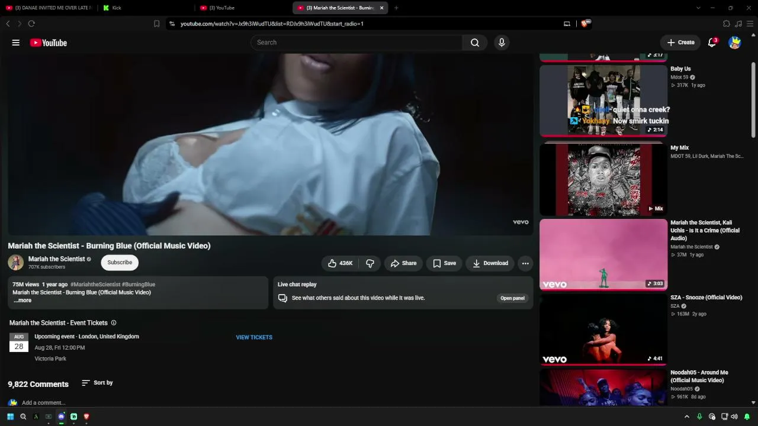
Task: Open media control music note icon
Action: pos(738,24)
